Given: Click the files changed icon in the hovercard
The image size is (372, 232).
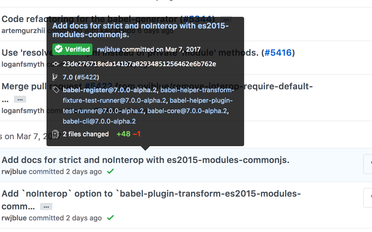Looking at the screenshot, I should pyautogui.click(x=56, y=134).
